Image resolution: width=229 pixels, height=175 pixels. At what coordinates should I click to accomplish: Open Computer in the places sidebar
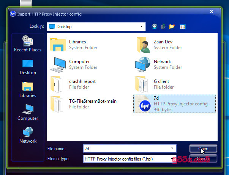tap(28, 112)
